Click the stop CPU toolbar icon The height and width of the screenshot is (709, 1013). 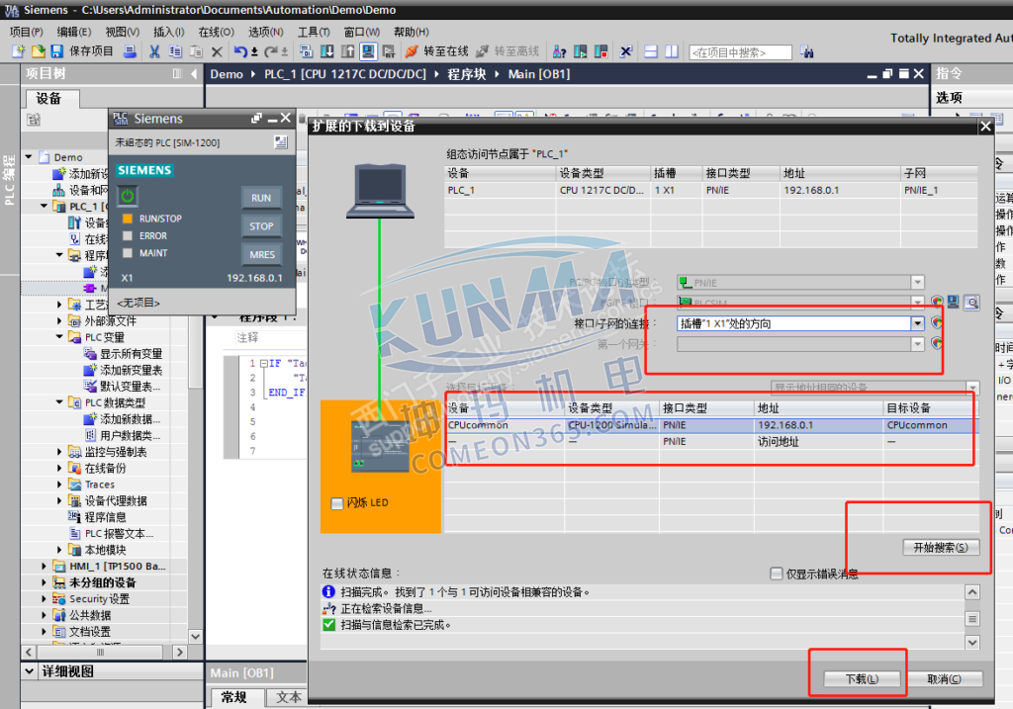pos(600,51)
